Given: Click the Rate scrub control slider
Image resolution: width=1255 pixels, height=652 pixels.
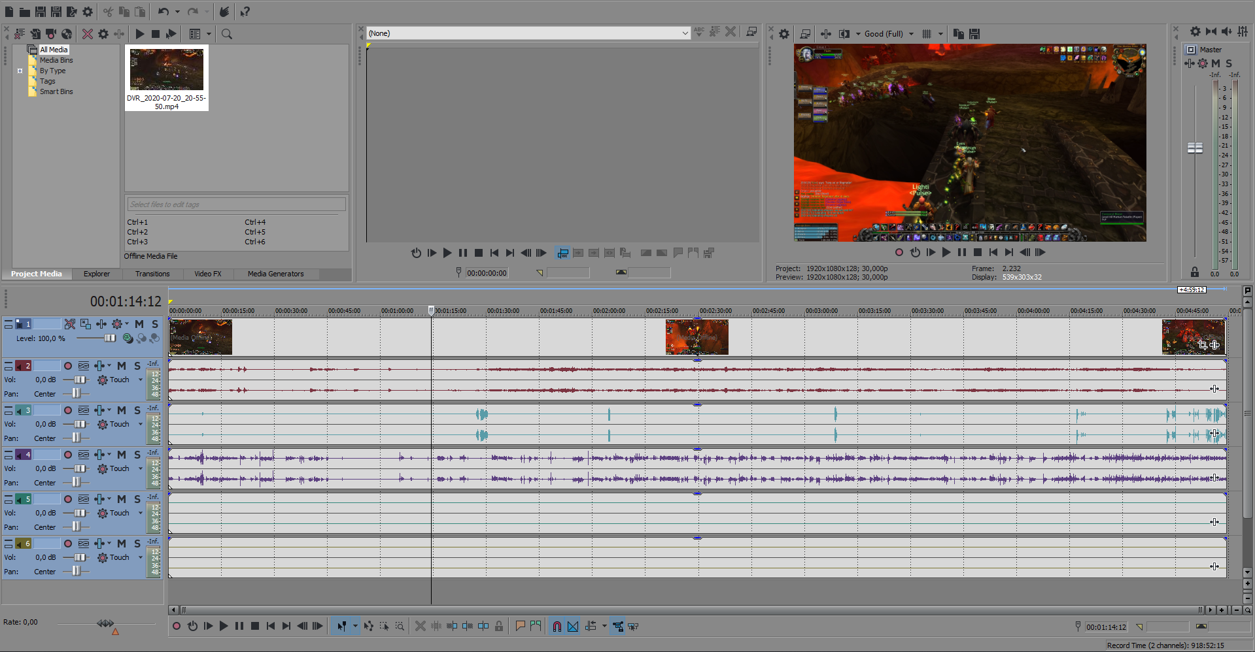Looking at the screenshot, I should click(105, 624).
